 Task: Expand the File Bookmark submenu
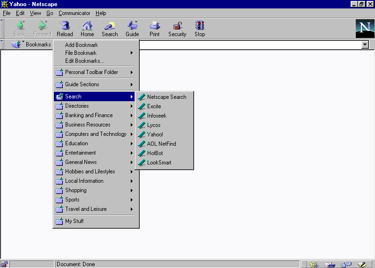click(x=94, y=53)
